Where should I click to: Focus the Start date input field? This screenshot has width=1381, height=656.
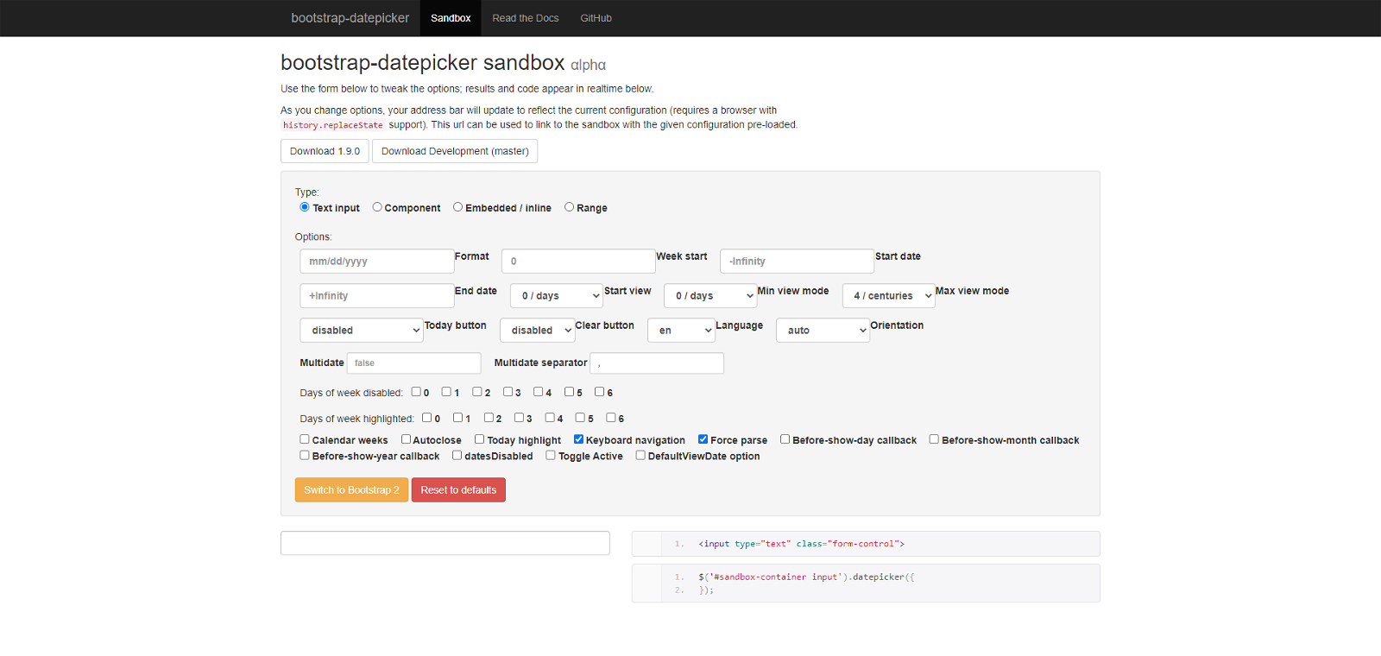click(797, 262)
